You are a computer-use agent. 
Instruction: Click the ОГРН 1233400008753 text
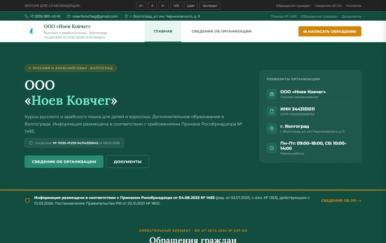[x=297, y=114]
